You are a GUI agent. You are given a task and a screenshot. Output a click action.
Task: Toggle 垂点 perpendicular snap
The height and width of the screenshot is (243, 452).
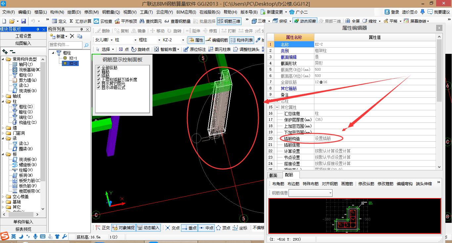tap(189, 227)
